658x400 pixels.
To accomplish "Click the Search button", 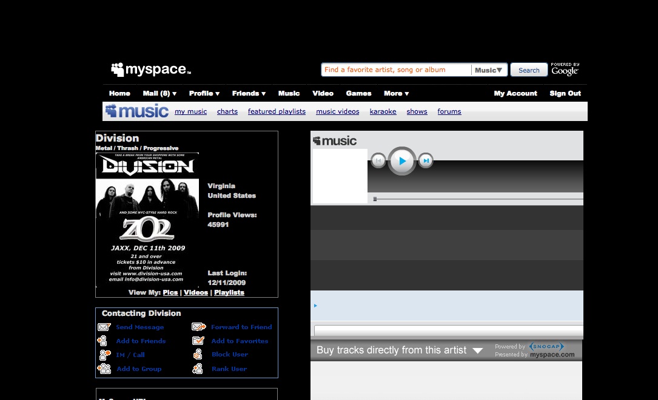I will (x=529, y=70).
